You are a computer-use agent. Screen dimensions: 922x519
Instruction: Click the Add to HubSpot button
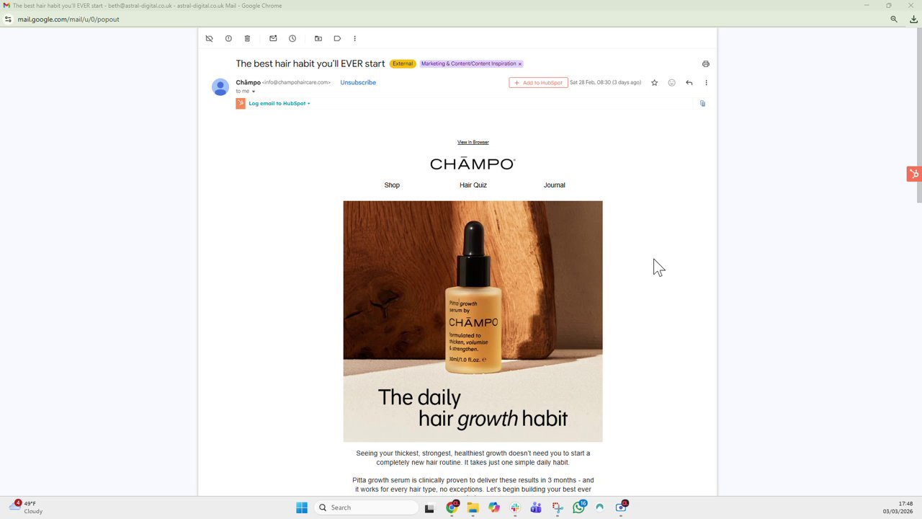[538, 83]
